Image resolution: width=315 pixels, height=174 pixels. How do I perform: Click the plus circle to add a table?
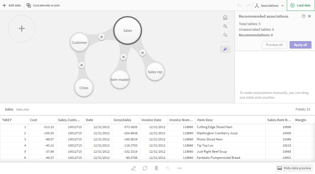tap(22, 29)
